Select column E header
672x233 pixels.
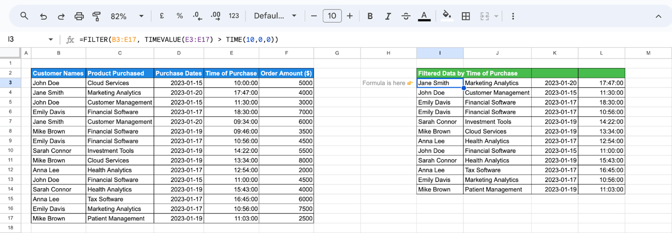231,53
